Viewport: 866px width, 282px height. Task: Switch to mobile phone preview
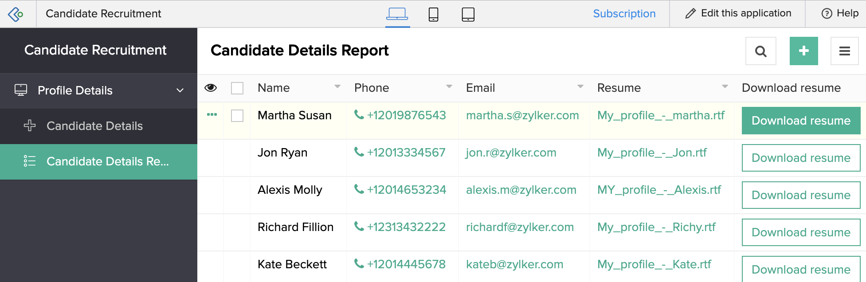(x=433, y=14)
